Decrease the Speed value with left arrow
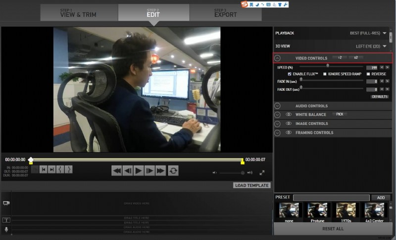 click(382, 67)
